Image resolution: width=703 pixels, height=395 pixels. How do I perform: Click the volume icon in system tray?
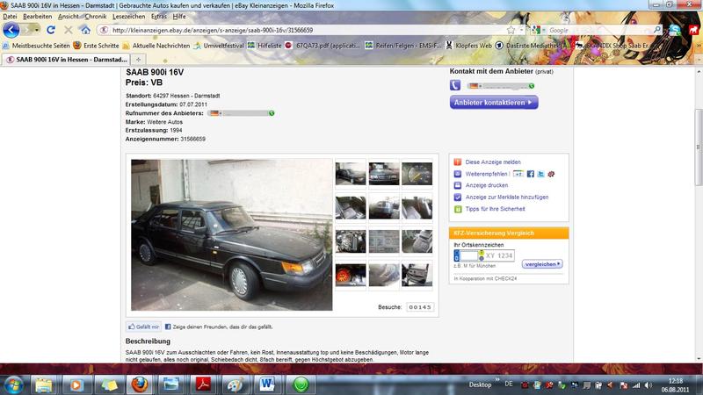coord(648,384)
